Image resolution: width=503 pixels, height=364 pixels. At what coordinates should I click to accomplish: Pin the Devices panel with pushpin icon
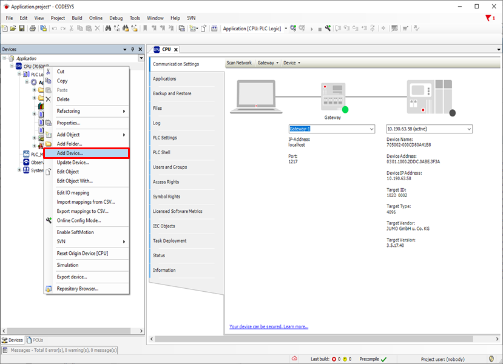(x=132, y=49)
